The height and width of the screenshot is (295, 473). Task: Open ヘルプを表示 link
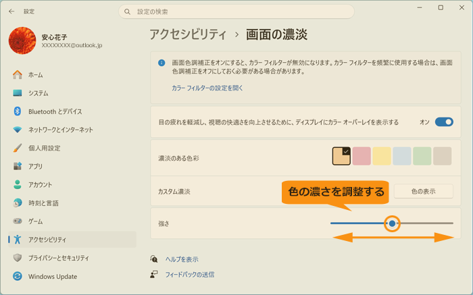click(182, 259)
